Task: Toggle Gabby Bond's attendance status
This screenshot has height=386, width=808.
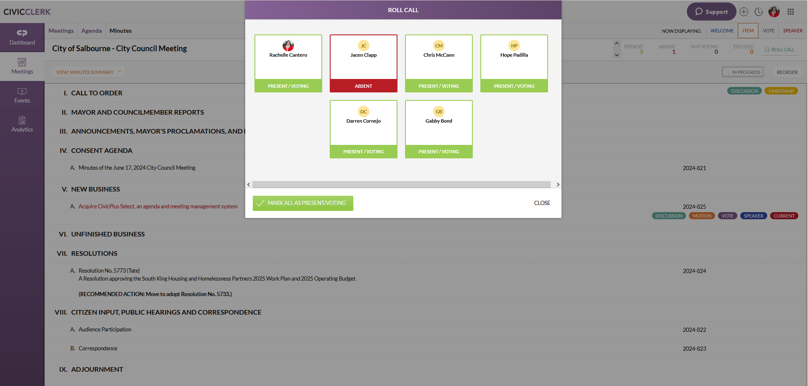Action: coord(439,152)
